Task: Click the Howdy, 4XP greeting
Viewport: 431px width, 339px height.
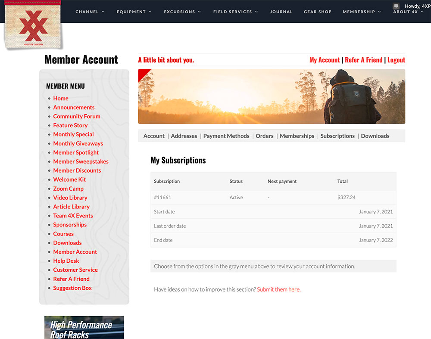Action: click(x=418, y=6)
